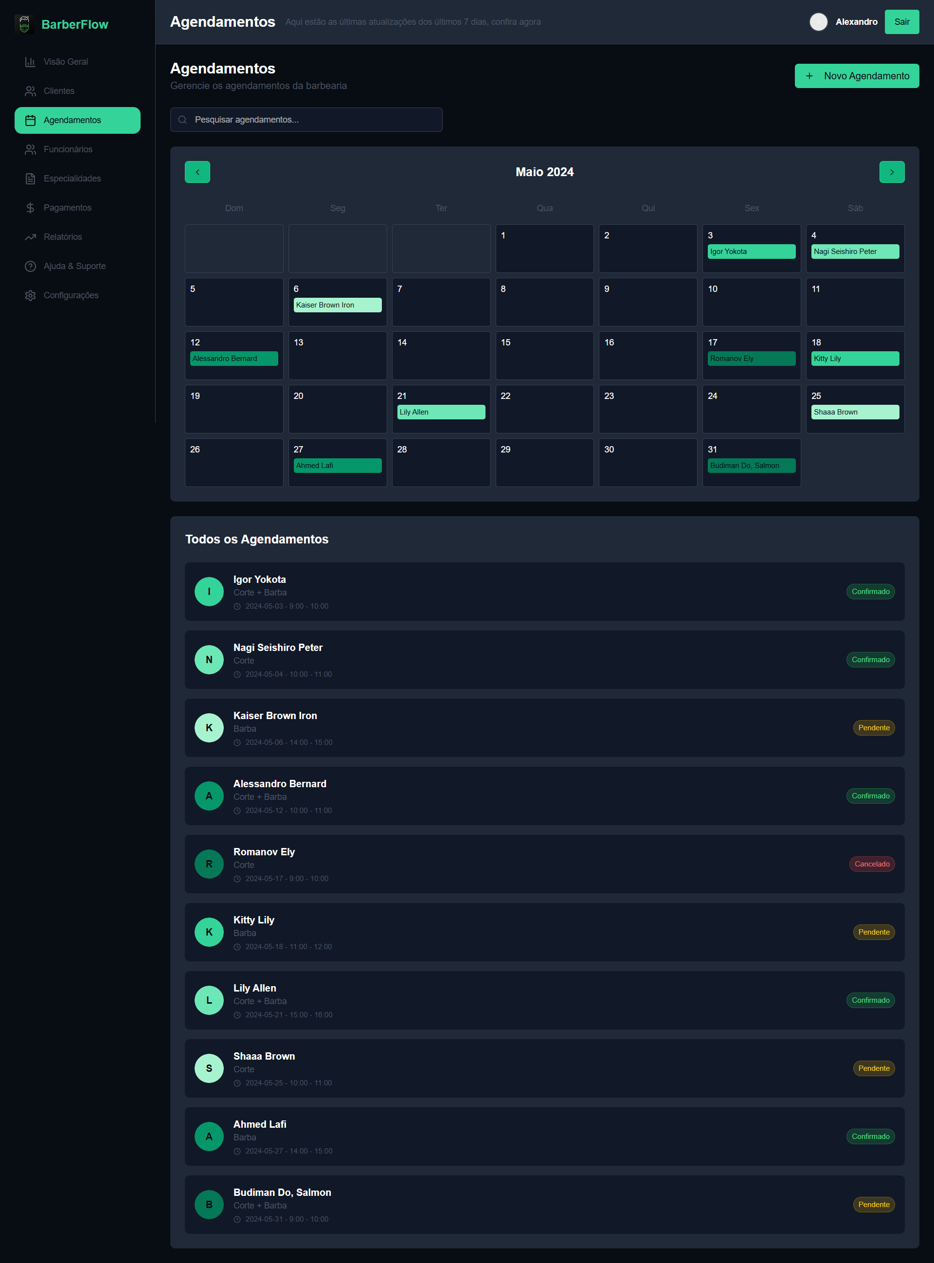The image size is (934, 1263).
Task: Click the user avatar circle
Action: [818, 21]
